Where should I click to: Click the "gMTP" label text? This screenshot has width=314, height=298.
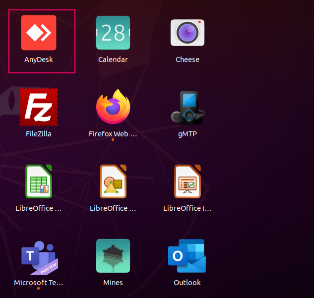(188, 134)
